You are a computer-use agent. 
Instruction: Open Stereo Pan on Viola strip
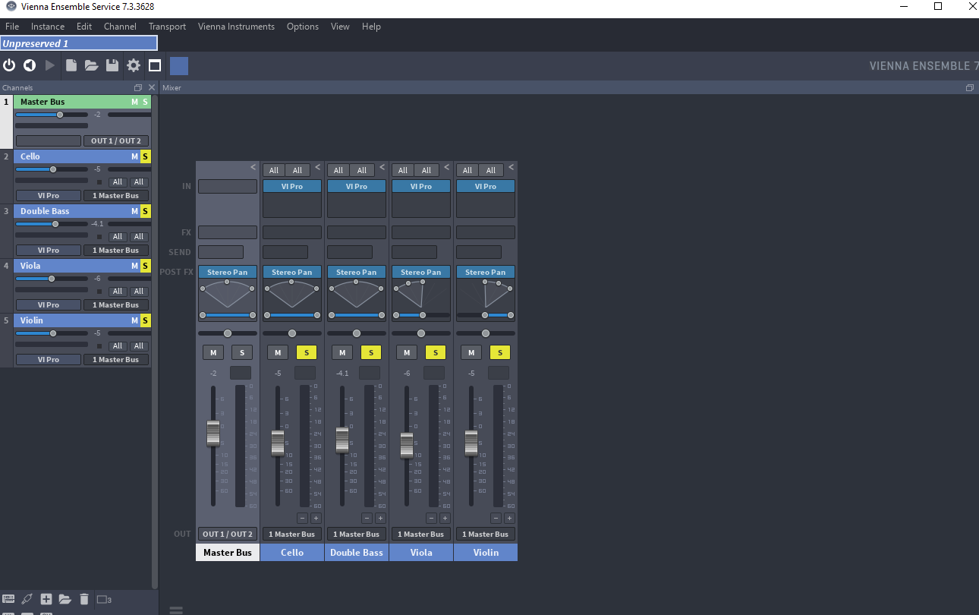[x=421, y=272]
